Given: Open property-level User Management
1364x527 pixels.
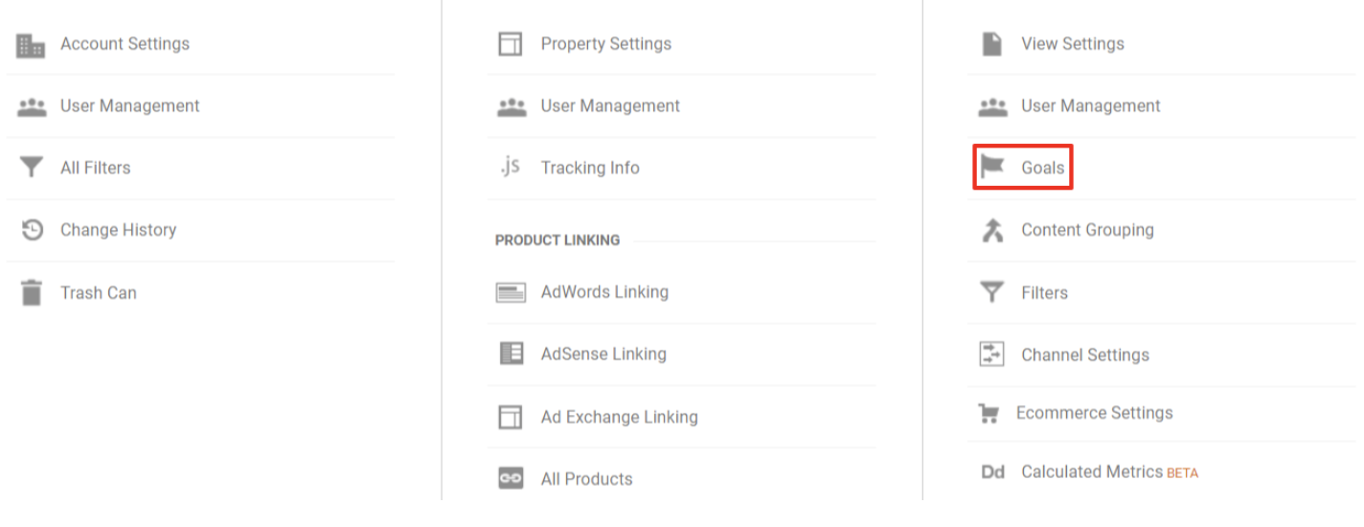Looking at the screenshot, I should 610,106.
